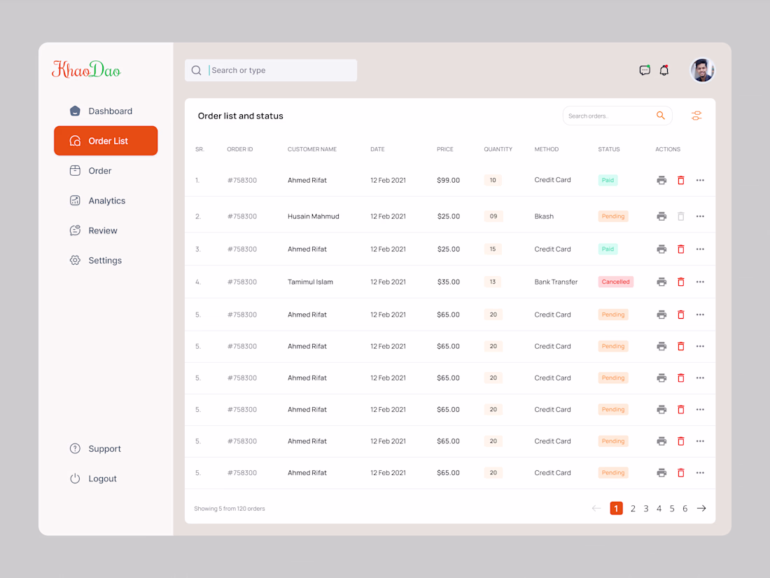Go to Dashboard in sidebar
Image resolution: width=770 pixels, height=578 pixels.
[x=106, y=111]
